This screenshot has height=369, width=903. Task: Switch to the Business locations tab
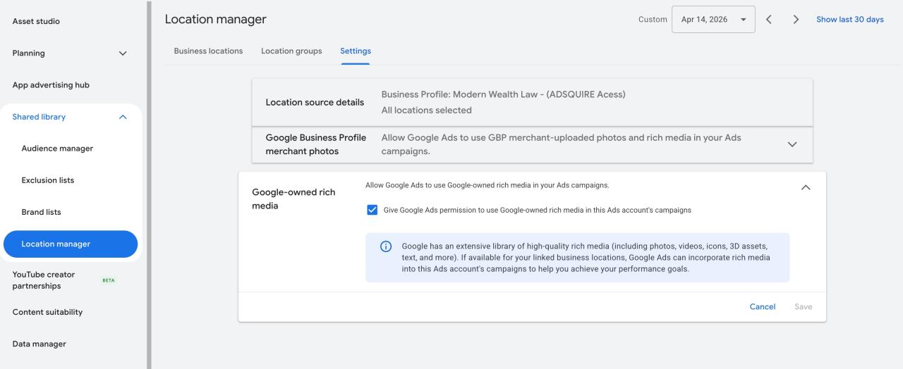[208, 51]
